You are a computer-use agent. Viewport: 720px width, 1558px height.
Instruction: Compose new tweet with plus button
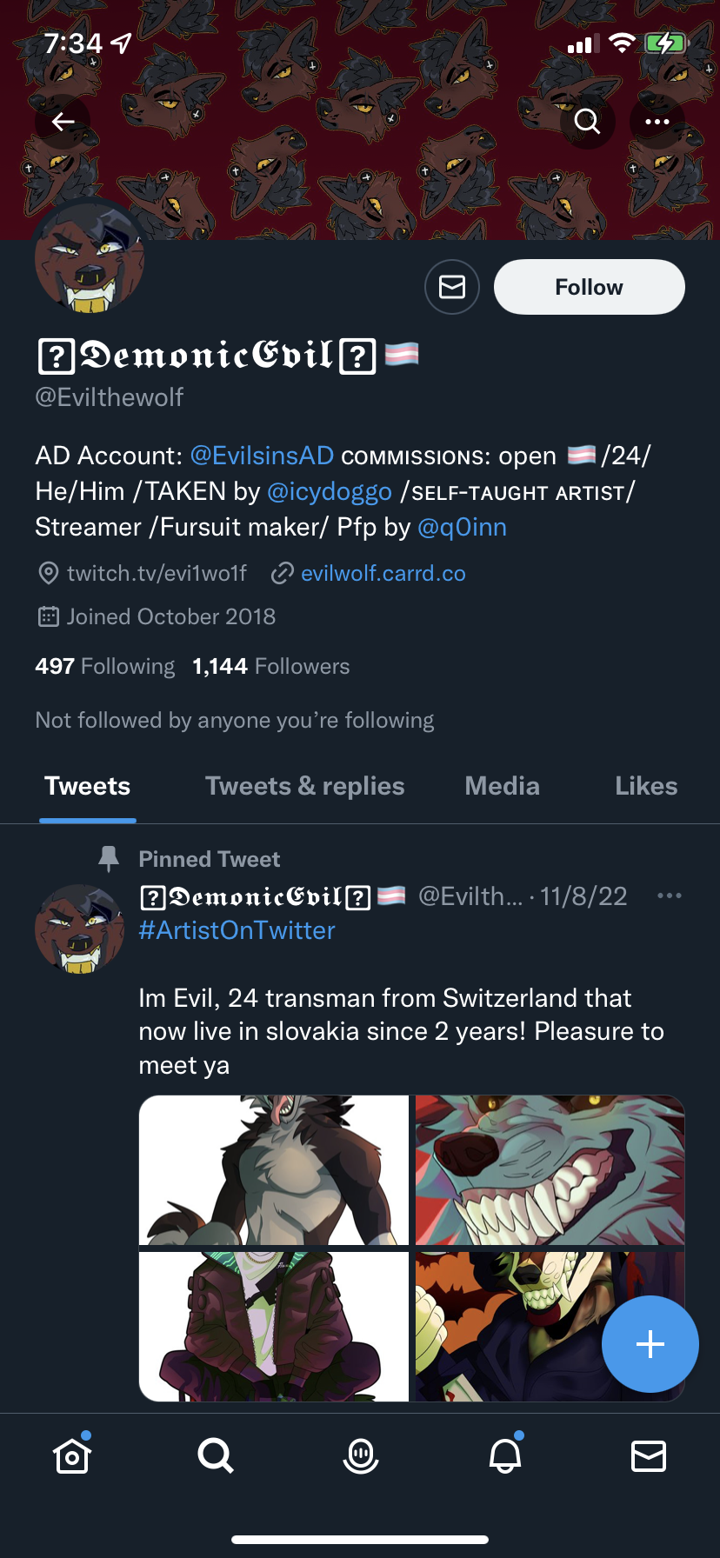pos(650,1344)
